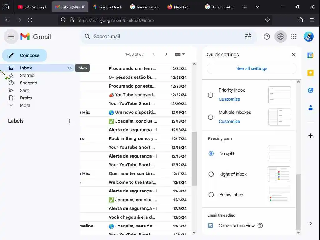Open the Google apps grid
This screenshot has width=320, height=240.
(294, 37)
